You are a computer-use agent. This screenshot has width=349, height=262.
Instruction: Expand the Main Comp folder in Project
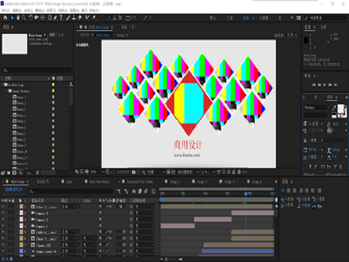tap(3, 85)
